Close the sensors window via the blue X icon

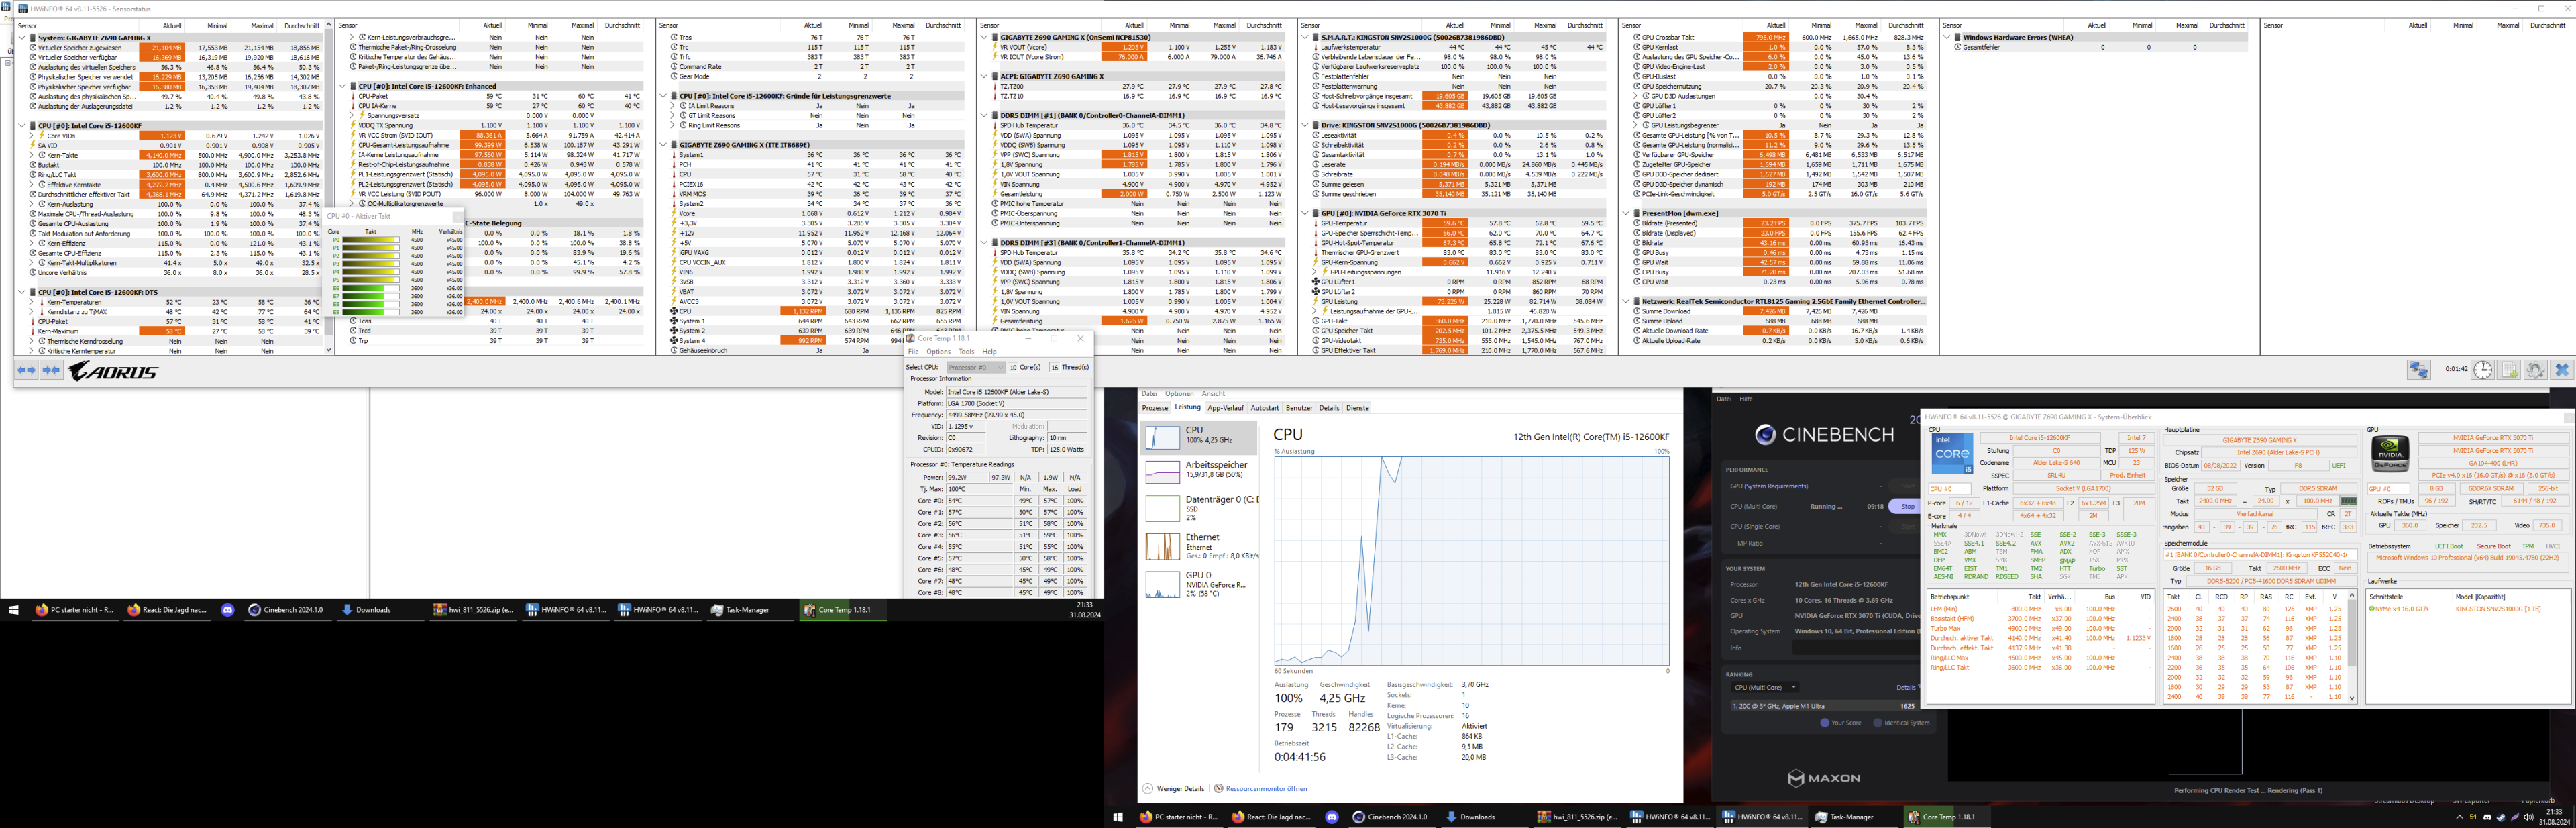click(x=2561, y=370)
